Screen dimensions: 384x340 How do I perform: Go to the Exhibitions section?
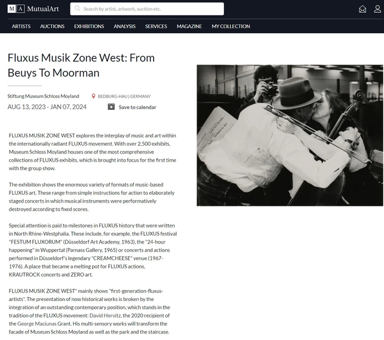89,26
